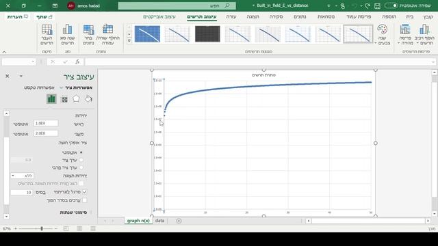The image size is (438, 246).
Task: Click the Major units value field
Action: click(x=46, y=123)
